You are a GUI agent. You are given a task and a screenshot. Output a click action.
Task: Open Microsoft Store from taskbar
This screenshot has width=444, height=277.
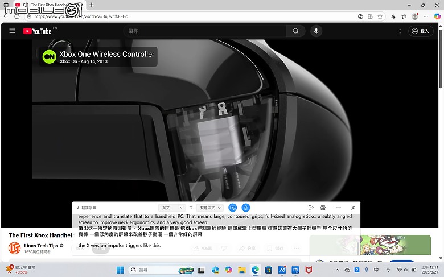[x=268, y=270]
